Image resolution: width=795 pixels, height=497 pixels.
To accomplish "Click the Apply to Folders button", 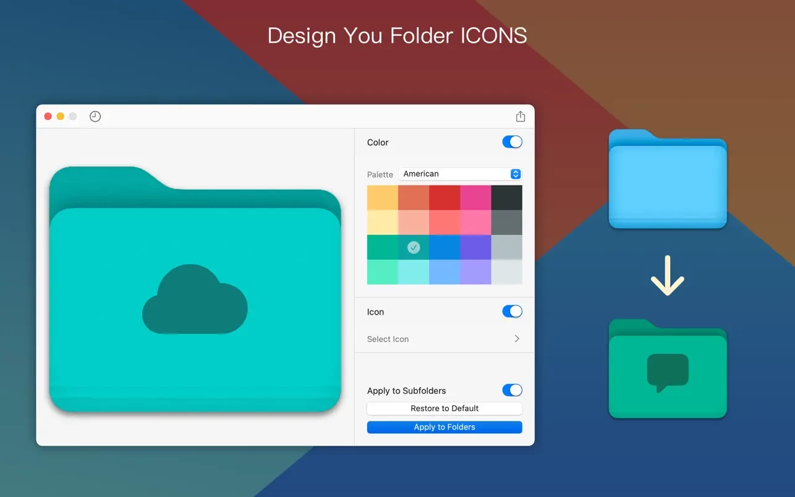I will [444, 427].
